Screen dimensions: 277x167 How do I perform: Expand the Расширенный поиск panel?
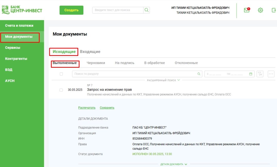(x=163, y=80)
